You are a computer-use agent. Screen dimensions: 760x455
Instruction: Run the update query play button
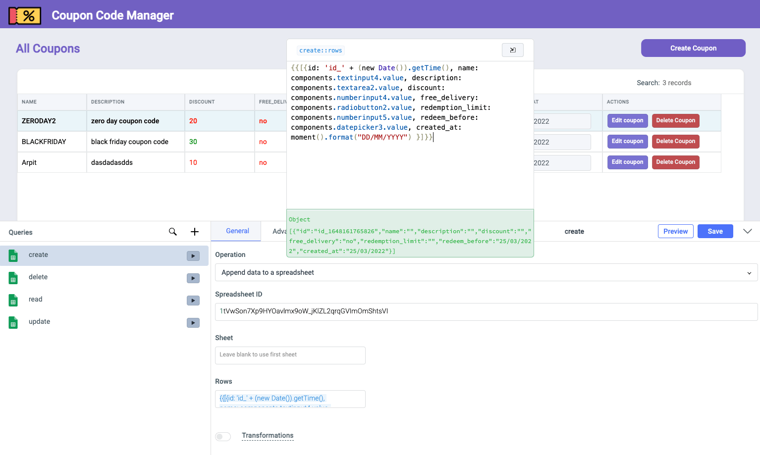pyautogui.click(x=193, y=323)
